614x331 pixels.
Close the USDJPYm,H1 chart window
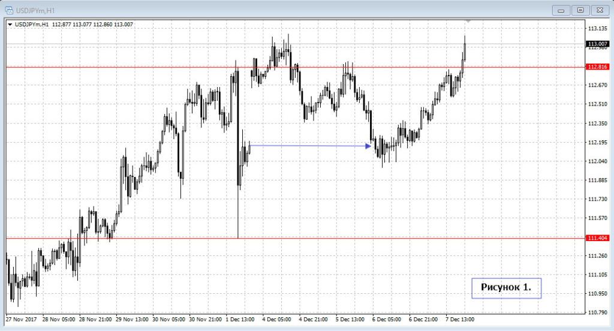click(x=599, y=10)
